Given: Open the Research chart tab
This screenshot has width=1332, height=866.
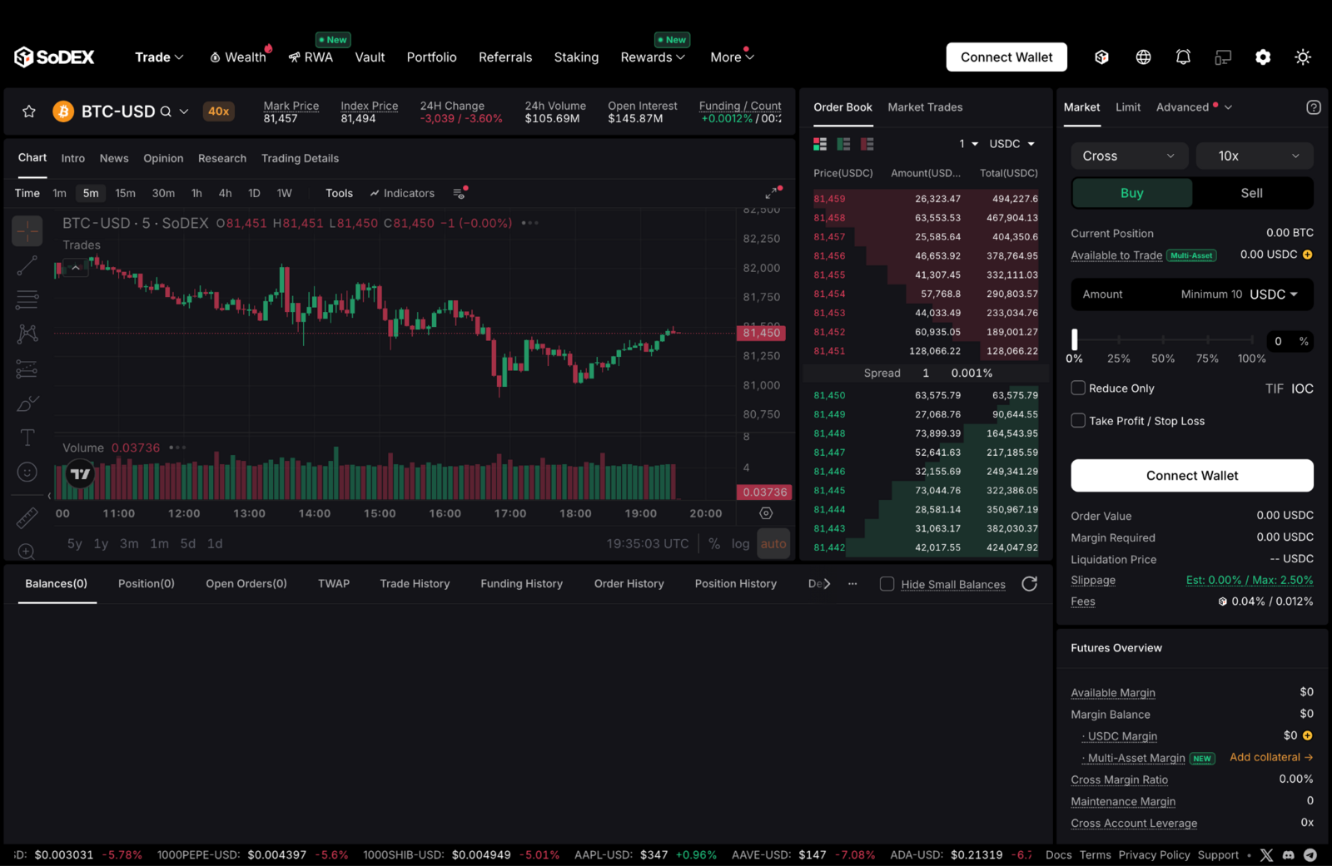Looking at the screenshot, I should [x=222, y=158].
